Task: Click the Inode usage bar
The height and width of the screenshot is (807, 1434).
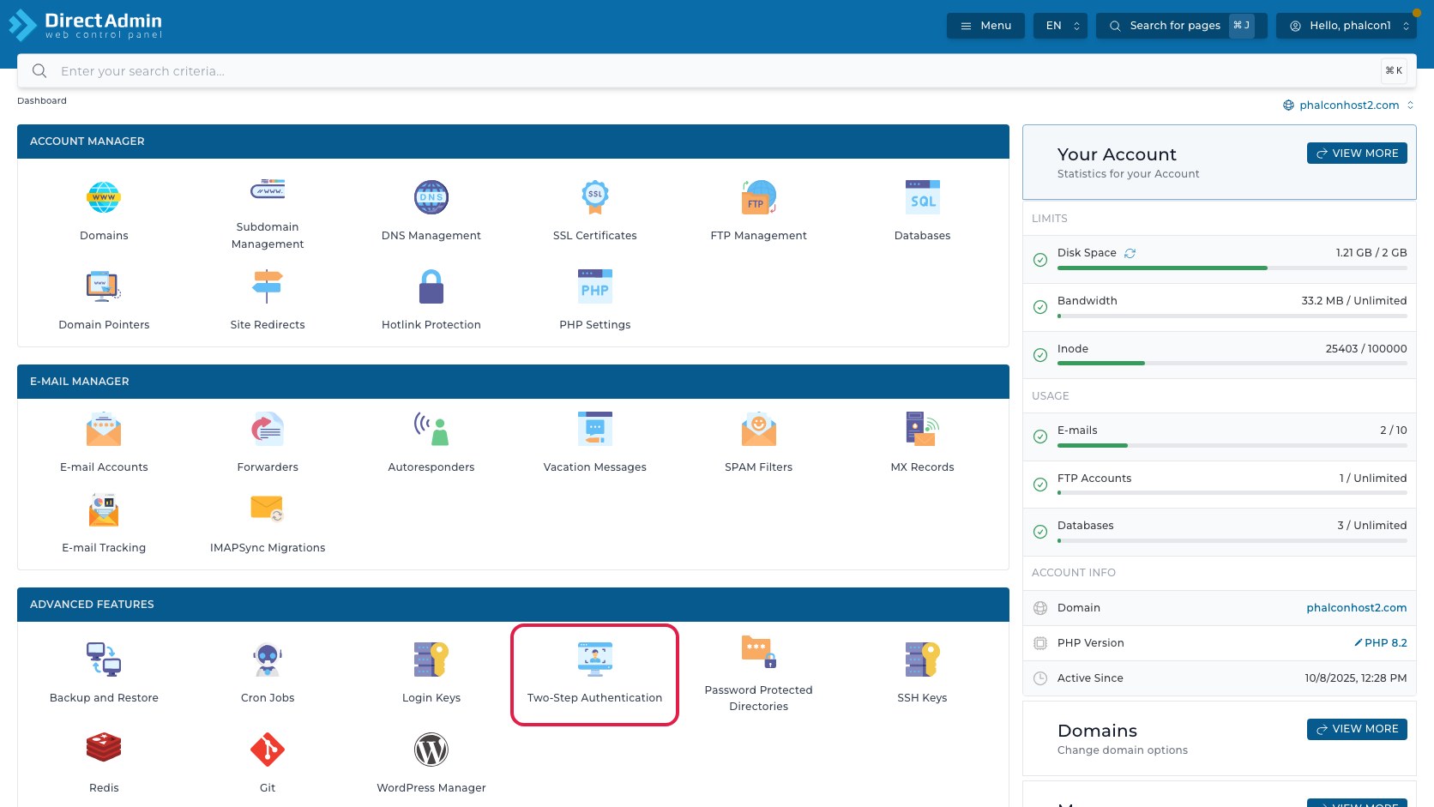Action: coord(1232,364)
